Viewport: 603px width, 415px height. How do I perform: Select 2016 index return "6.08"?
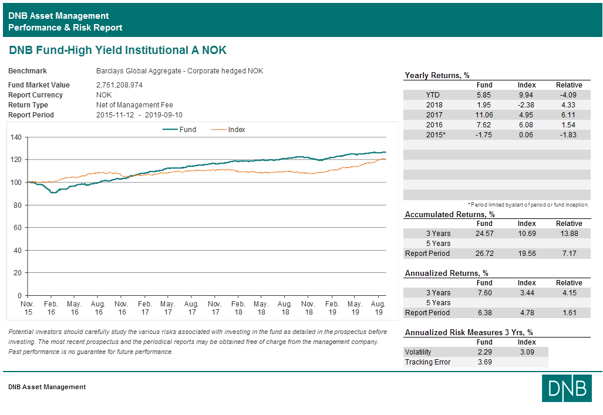coord(526,125)
